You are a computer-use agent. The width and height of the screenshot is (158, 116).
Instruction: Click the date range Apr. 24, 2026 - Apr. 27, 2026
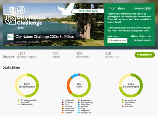(27, 42)
